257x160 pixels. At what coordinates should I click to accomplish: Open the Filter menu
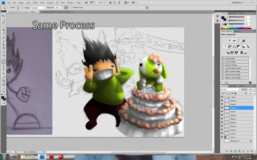click(42, 3)
